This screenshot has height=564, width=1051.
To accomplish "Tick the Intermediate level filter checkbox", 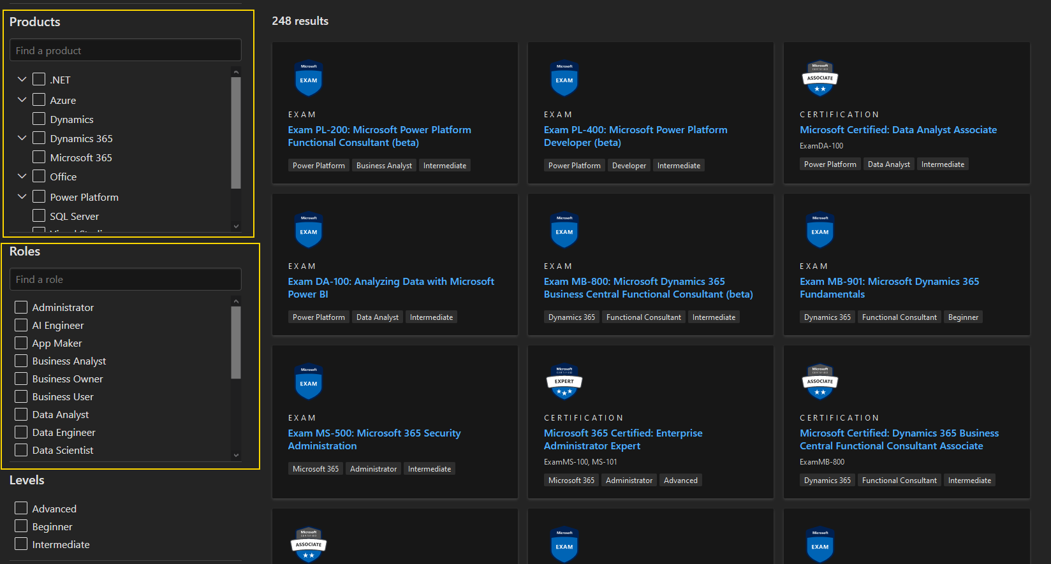I will pos(21,544).
